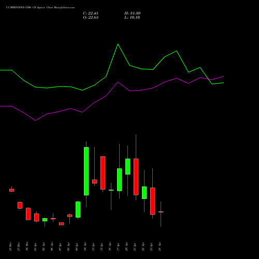Click the 27 Mar date axis label

[19, 247]
